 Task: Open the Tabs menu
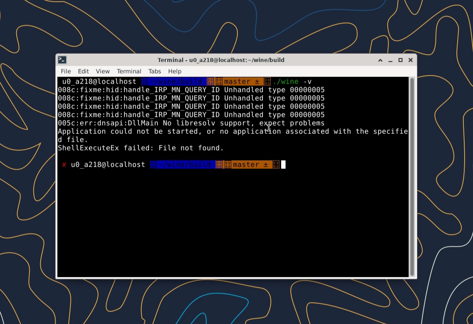(x=155, y=71)
